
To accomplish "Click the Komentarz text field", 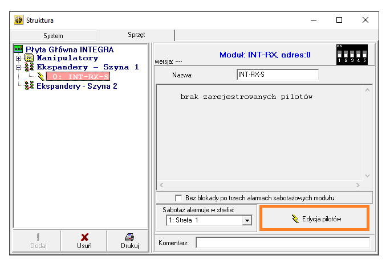I will point(282,243).
